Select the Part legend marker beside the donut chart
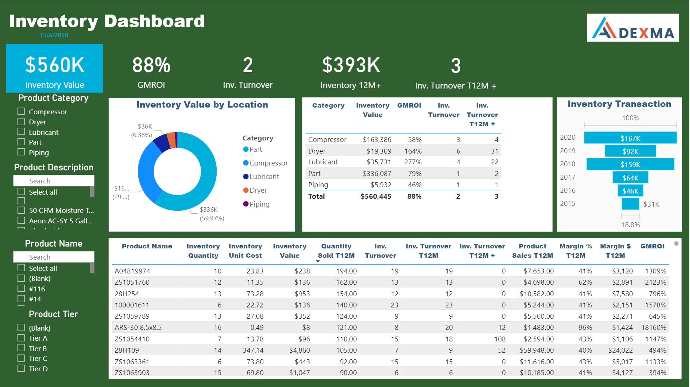690x387 pixels. 245,149
